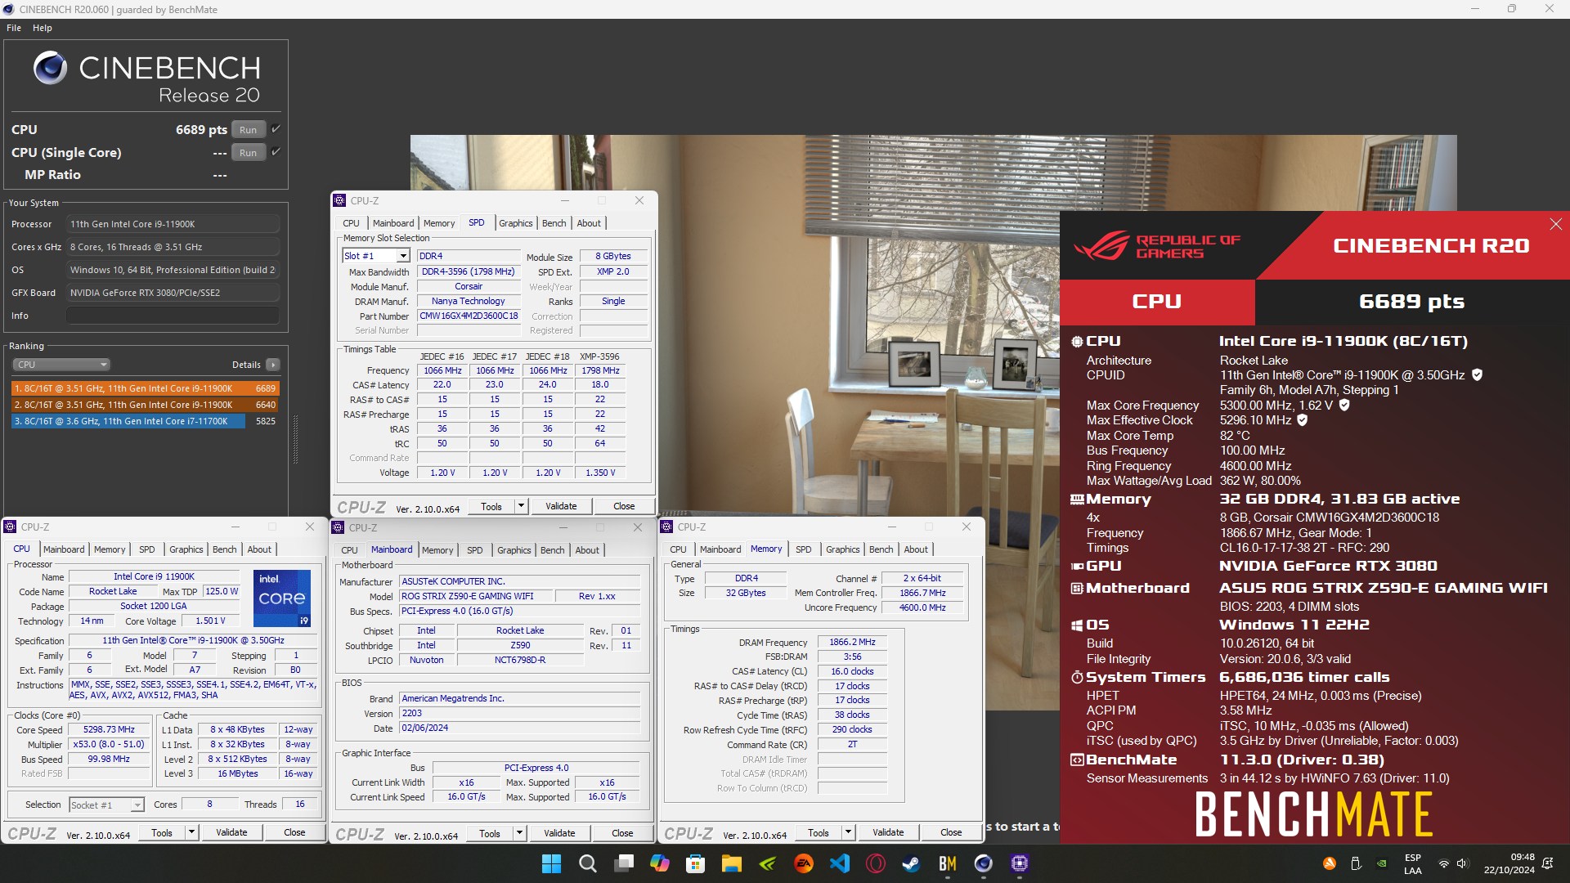The width and height of the screenshot is (1570, 883).
Task: Switch to Cinebench taskbar icon
Action: (983, 863)
